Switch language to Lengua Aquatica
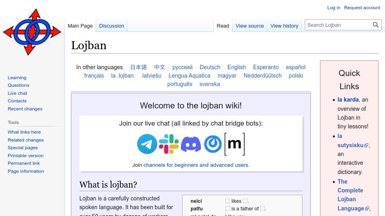The width and height of the screenshot is (385, 216). (x=189, y=76)
